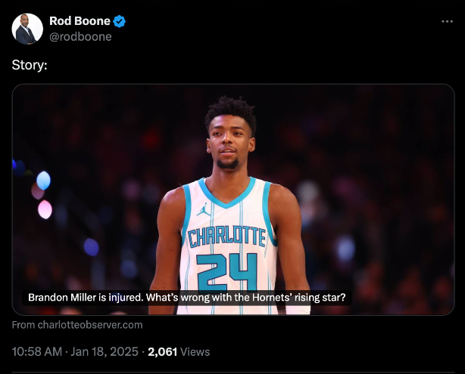Image resolution: width=465 pixels, height=374 pixels.
Task: Click the CHARLOTTE lettering on the jersey
Action: (x=227, y=236)
